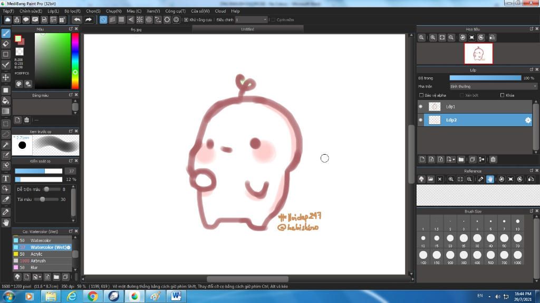
Task: Select the Move tool
Action: [6, 77]
